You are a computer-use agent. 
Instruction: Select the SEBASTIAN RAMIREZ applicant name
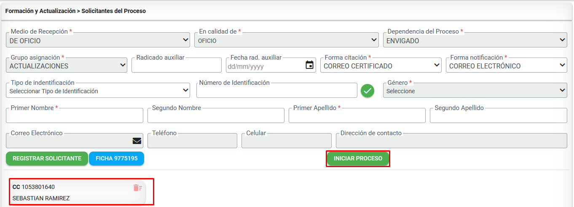41,198
